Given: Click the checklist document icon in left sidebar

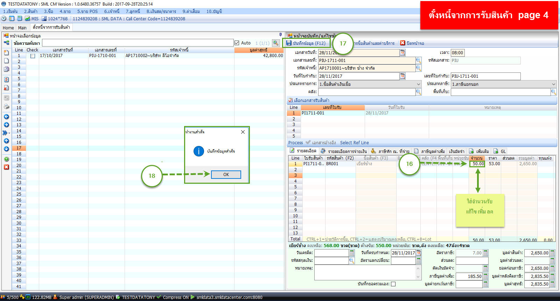Looking at the screenshot, I should click(6, 79).
